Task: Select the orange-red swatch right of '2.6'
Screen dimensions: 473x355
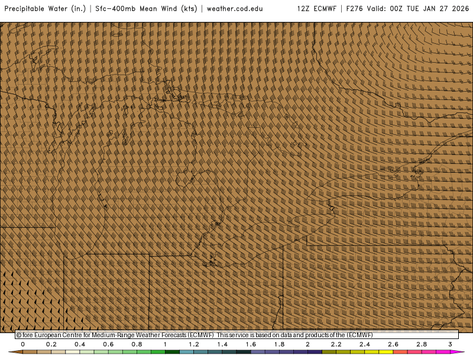Action: point(400,352)
